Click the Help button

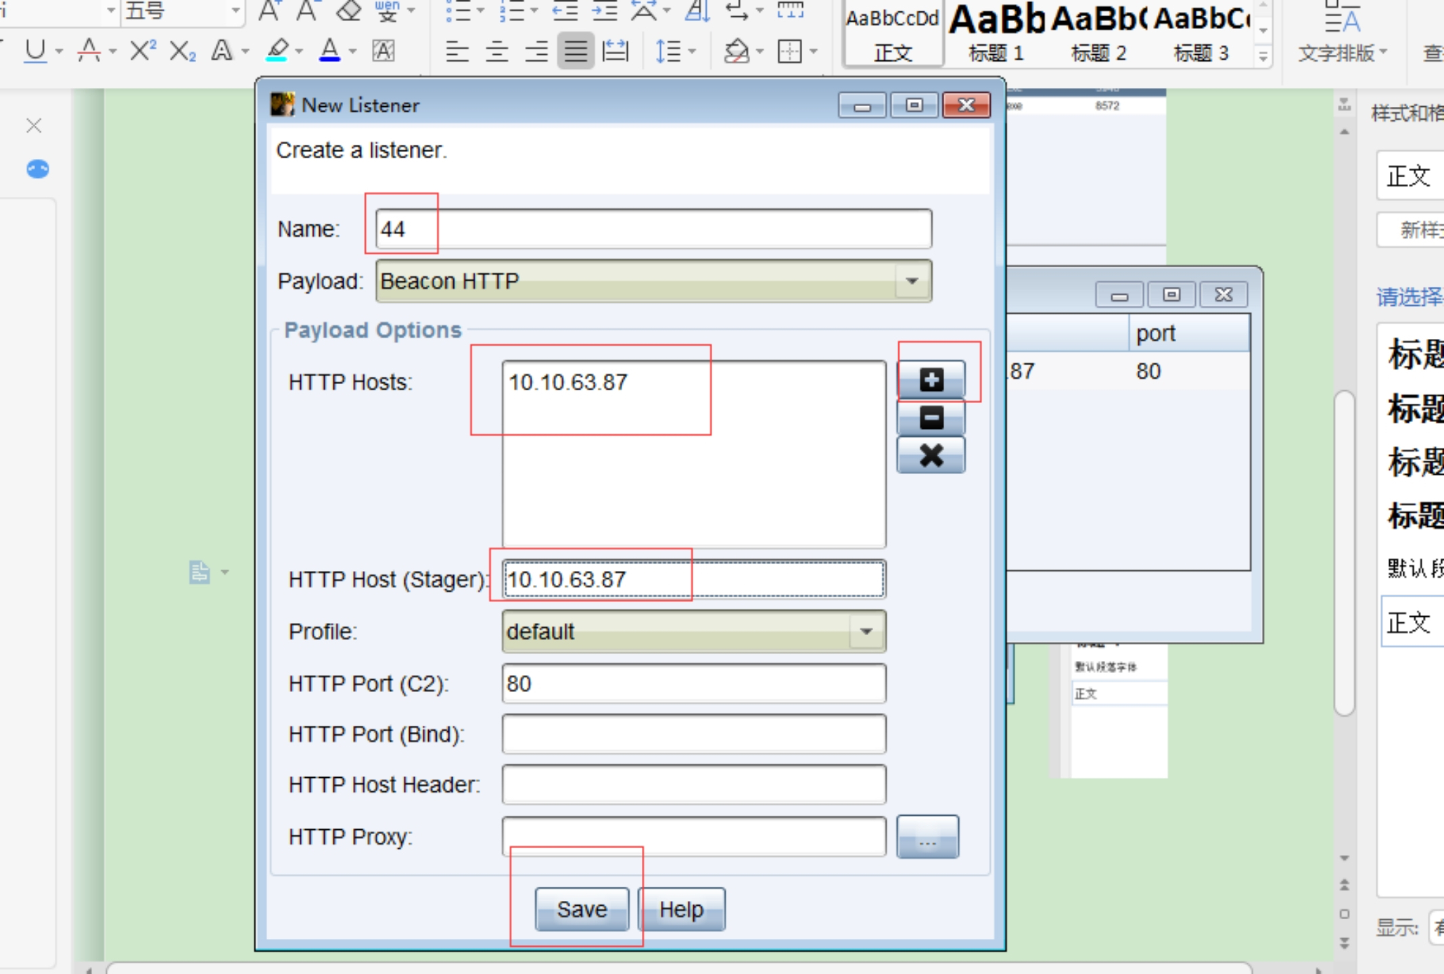pos(681,910)
